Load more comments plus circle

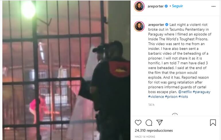175,115
